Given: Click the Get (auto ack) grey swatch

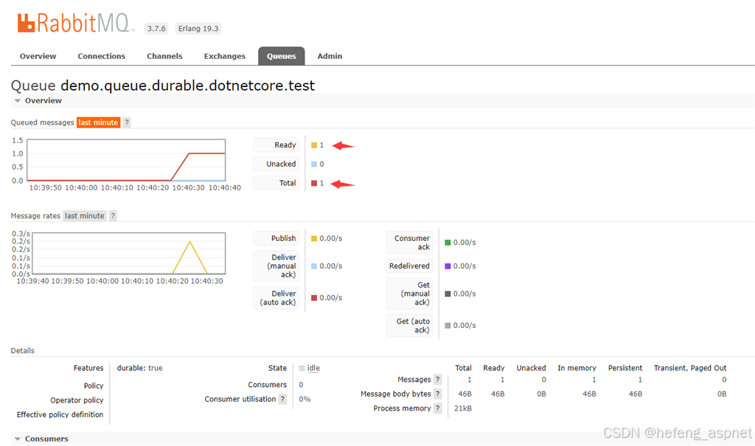Looking at the screenshot, I should [448, 326].
